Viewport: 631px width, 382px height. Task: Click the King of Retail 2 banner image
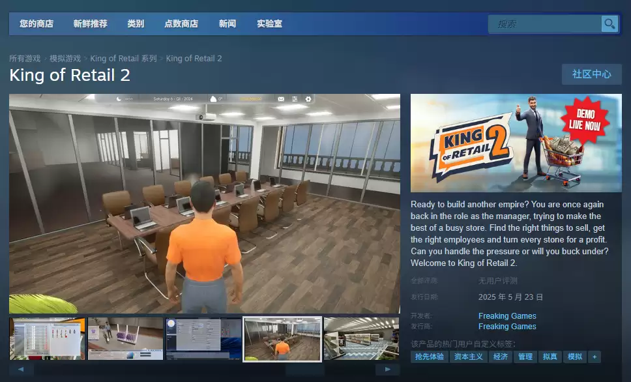516,143
